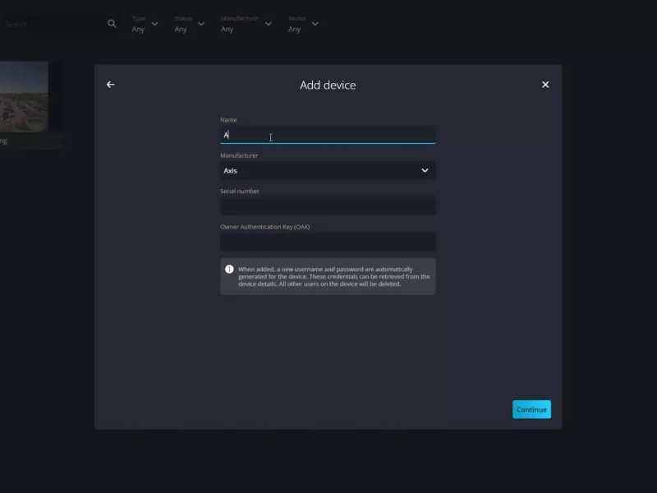
Task: Click the Continue button
Action: pyautogui.click(x=531, y=409)
